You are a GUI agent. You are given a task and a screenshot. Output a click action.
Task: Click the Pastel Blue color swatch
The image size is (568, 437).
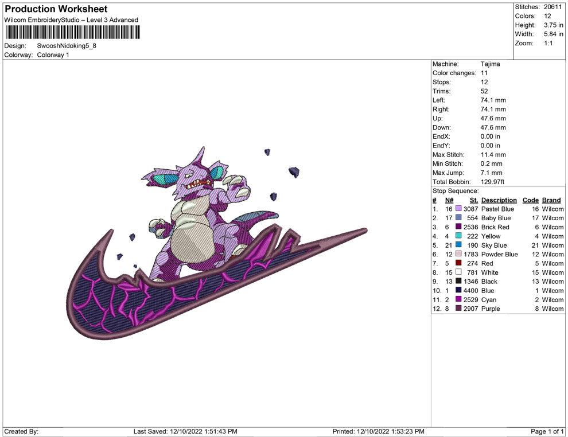point(458,209)
